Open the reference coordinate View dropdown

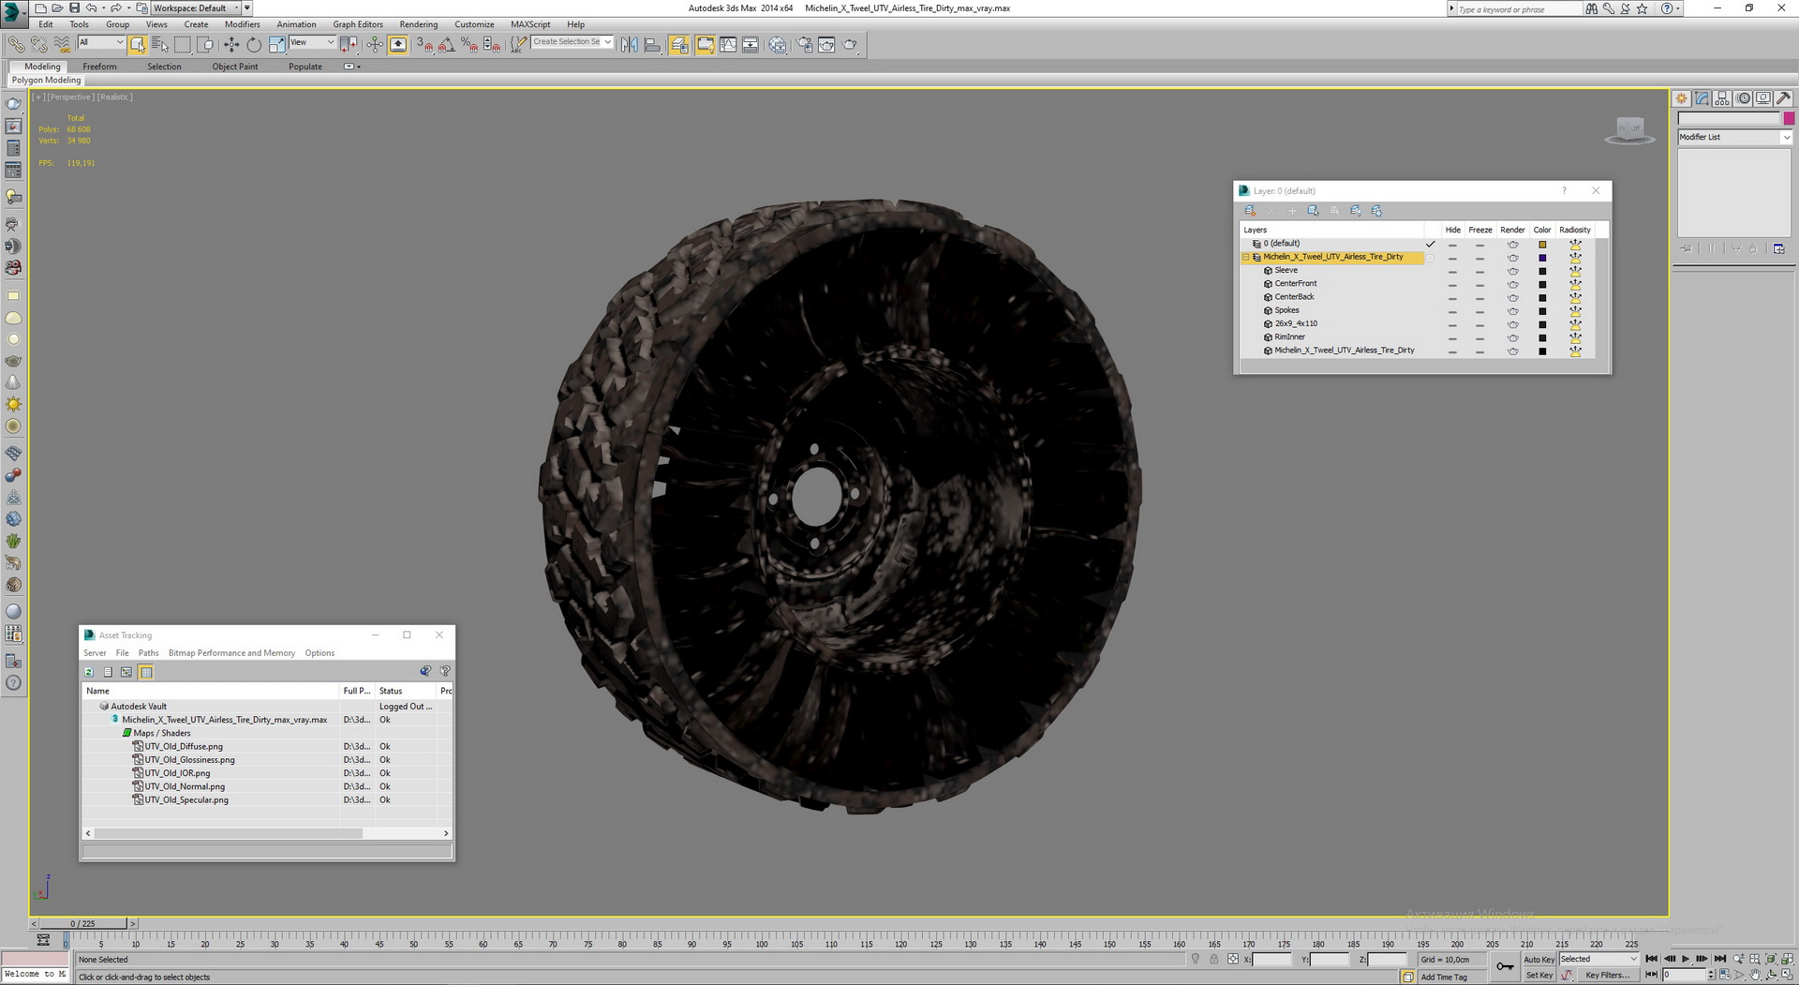pyautogui.click(x=312, y=42)
